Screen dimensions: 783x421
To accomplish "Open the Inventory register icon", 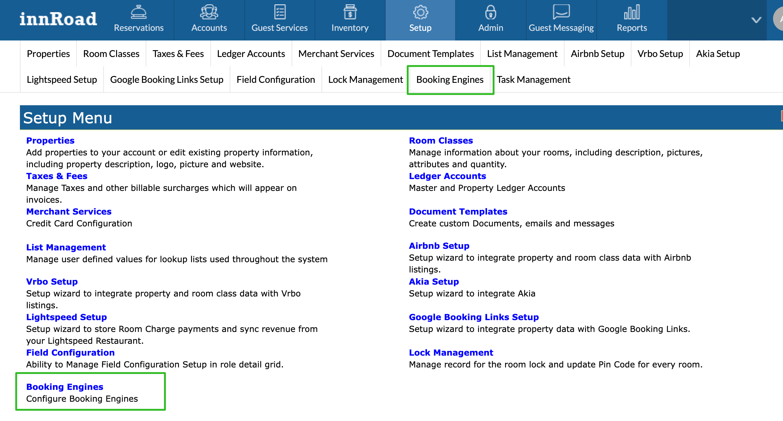I will pos(350,12).
